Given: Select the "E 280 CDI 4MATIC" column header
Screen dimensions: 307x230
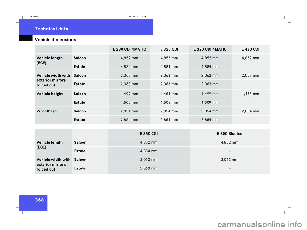Looking at the screenshot, I should coord(129,49).
